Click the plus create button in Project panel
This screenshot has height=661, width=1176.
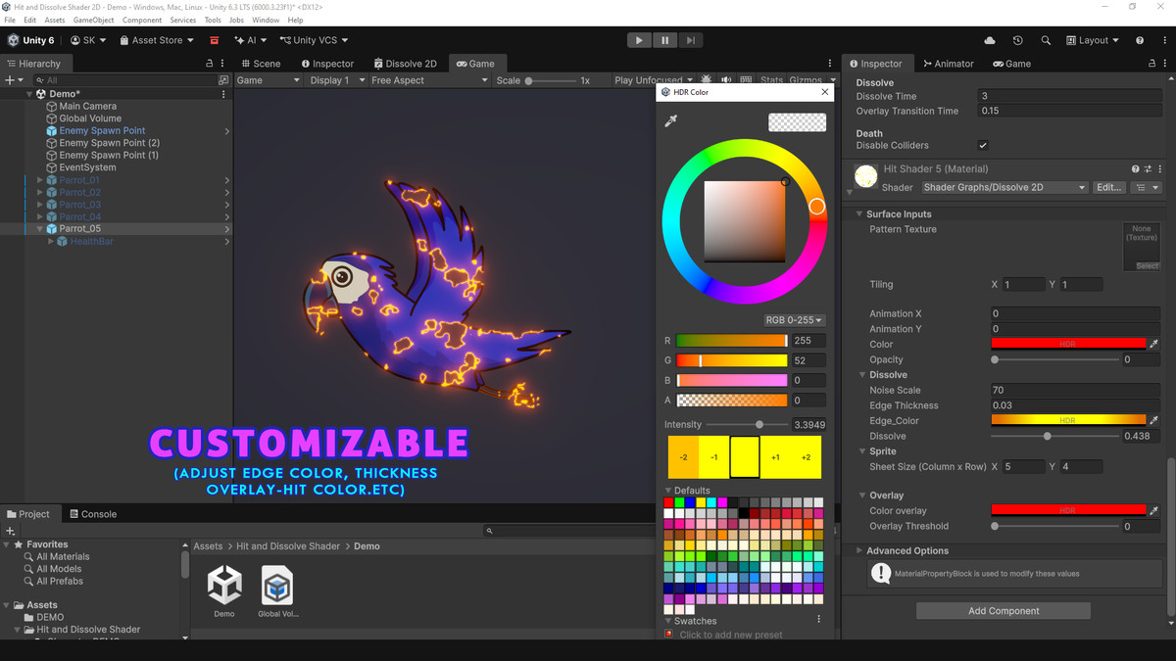click(x=11, y=531)
